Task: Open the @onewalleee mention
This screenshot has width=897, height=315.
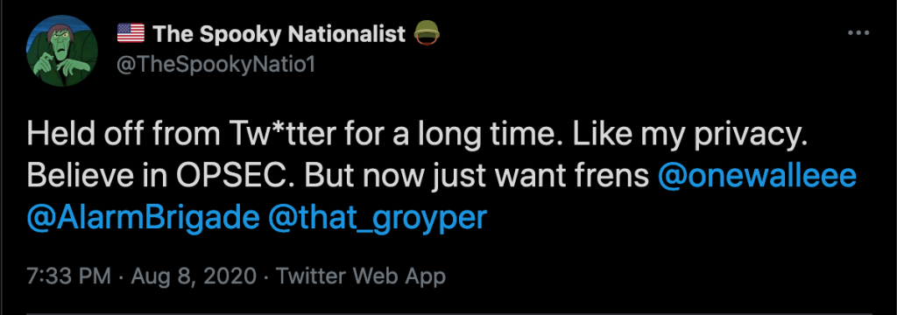Action: tap(758, 177)
